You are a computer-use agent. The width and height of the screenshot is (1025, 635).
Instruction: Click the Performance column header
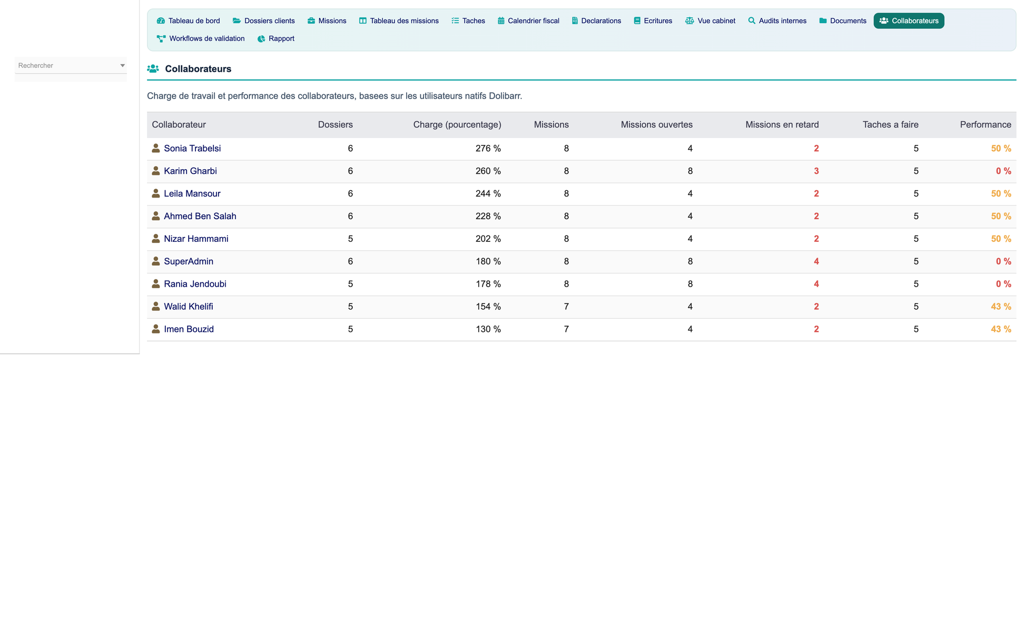tap(985, 125)
